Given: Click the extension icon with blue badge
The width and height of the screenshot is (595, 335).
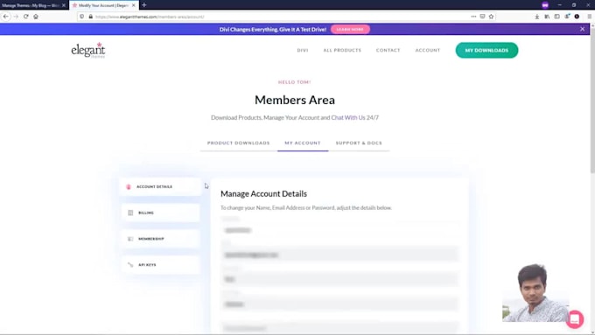Looking at the screenshot, I should point(567,17).
